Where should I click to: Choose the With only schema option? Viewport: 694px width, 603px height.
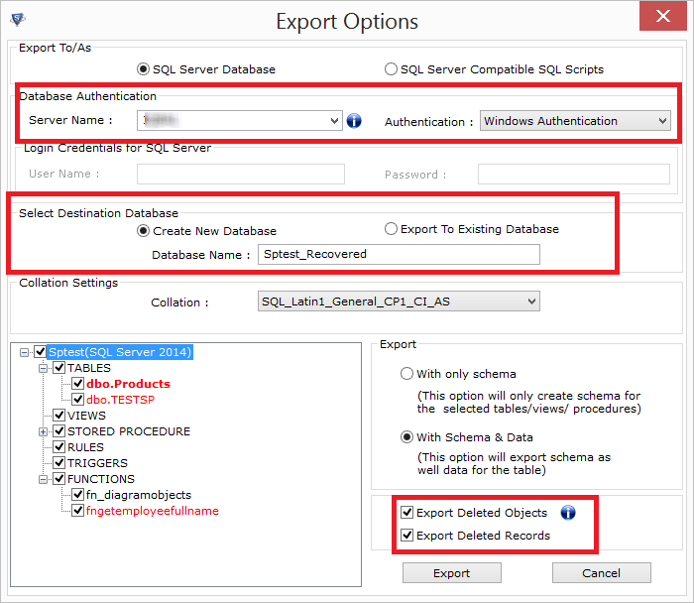coord(406,374)
